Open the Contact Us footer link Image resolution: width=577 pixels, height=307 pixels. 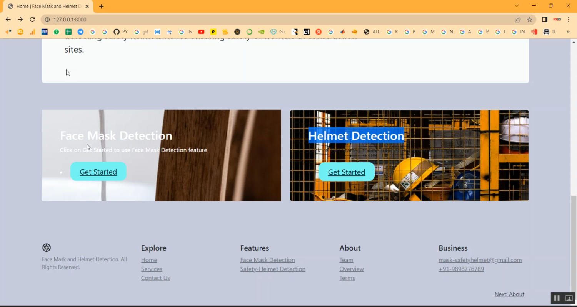(x=155, y=278)
